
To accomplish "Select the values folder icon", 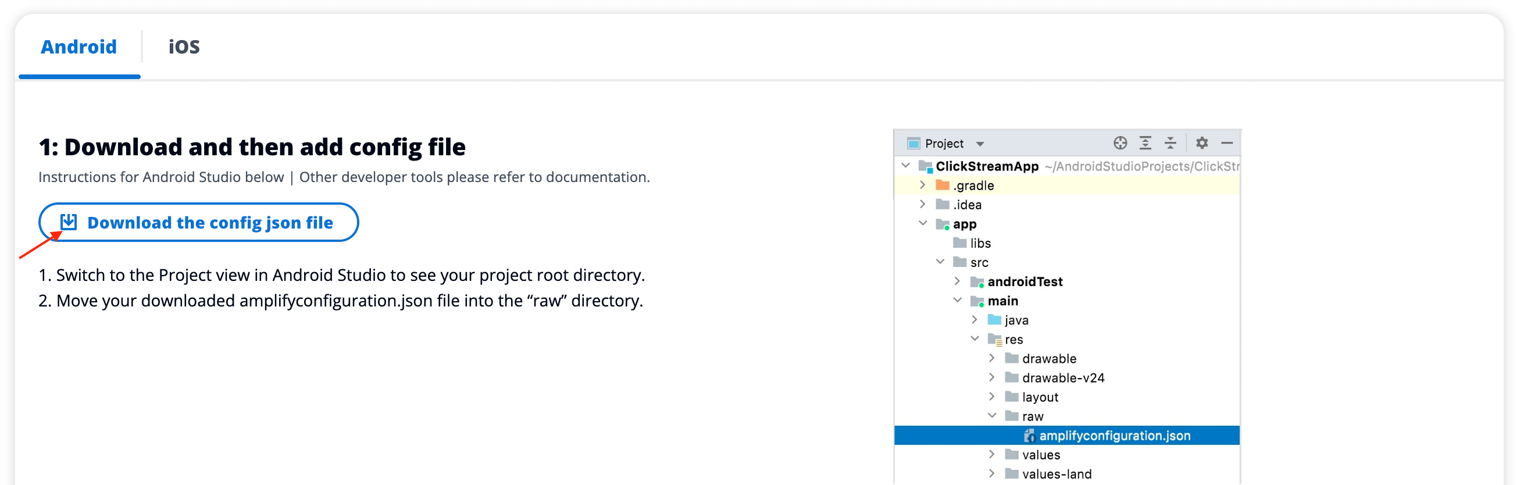I will [1011, 454].
